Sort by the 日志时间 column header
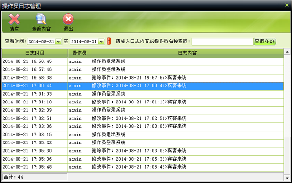The height and width of the screenshot is (183, 292). pyautogui.click(x=35, y=53)
